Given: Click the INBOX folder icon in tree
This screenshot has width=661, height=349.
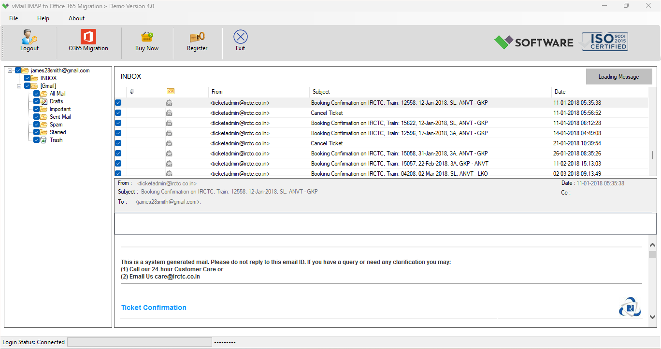Looking at the screenshot, I should 34,78.
